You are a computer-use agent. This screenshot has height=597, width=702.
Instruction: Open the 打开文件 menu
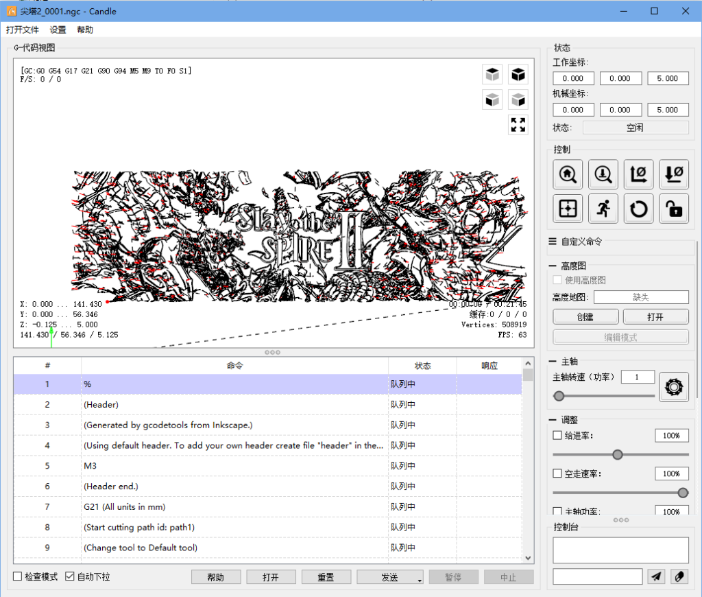(x=23, y=30)
